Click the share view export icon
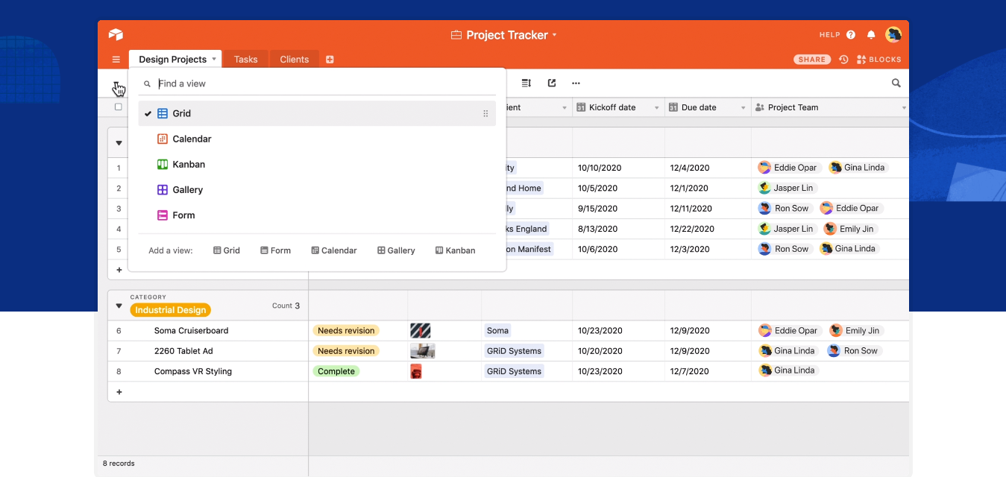 pos(552,83)
